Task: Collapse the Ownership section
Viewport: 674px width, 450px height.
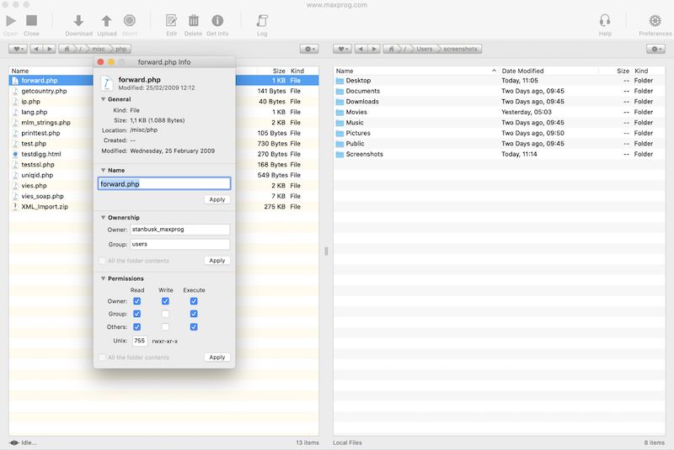Action: [103, 218]
